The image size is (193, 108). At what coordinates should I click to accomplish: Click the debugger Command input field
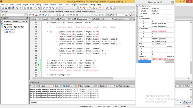86,102
